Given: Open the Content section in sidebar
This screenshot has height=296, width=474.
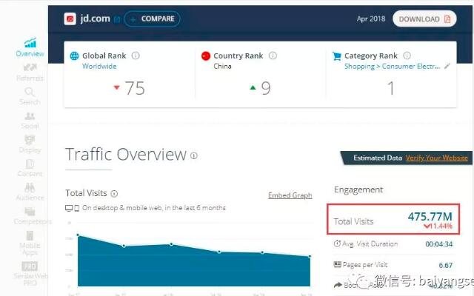Looking at the screenshot, I should point(30,167).
